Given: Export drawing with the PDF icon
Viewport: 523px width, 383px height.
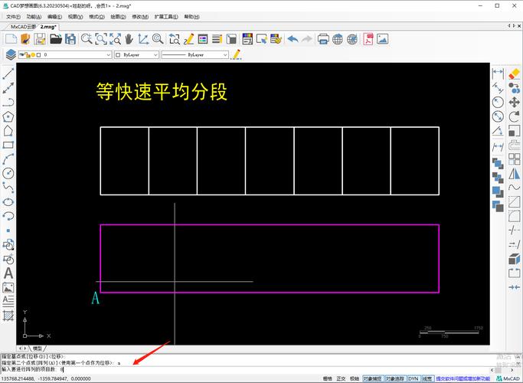Looking at the screenshot, I should (368, 38).
